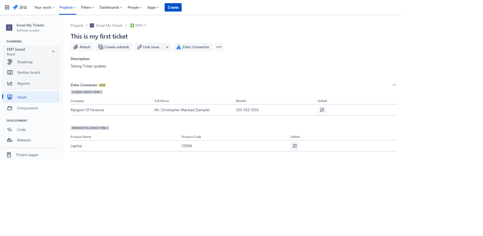Click mobile number 555-555-5555
Screen dimensions: 483x236
(247, 110)
